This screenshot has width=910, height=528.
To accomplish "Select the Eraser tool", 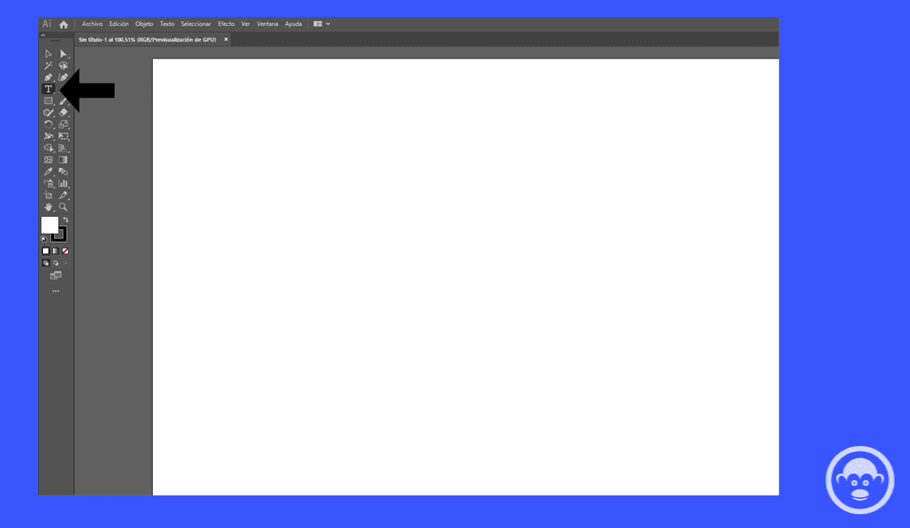I will pos(63,112).
